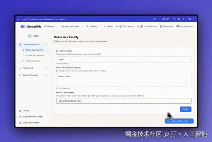Click the Whitepaper document icon
Image resolution: width=212 pixels, height=142 pixels.
(x=161, y=26)
